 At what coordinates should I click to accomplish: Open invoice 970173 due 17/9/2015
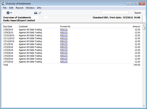[64, 33]
